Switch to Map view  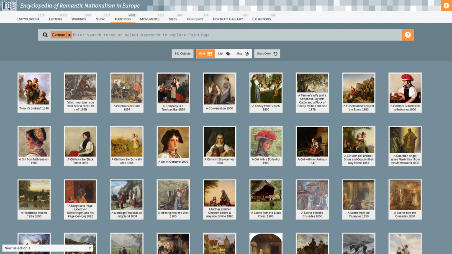[x=242, y=54]
